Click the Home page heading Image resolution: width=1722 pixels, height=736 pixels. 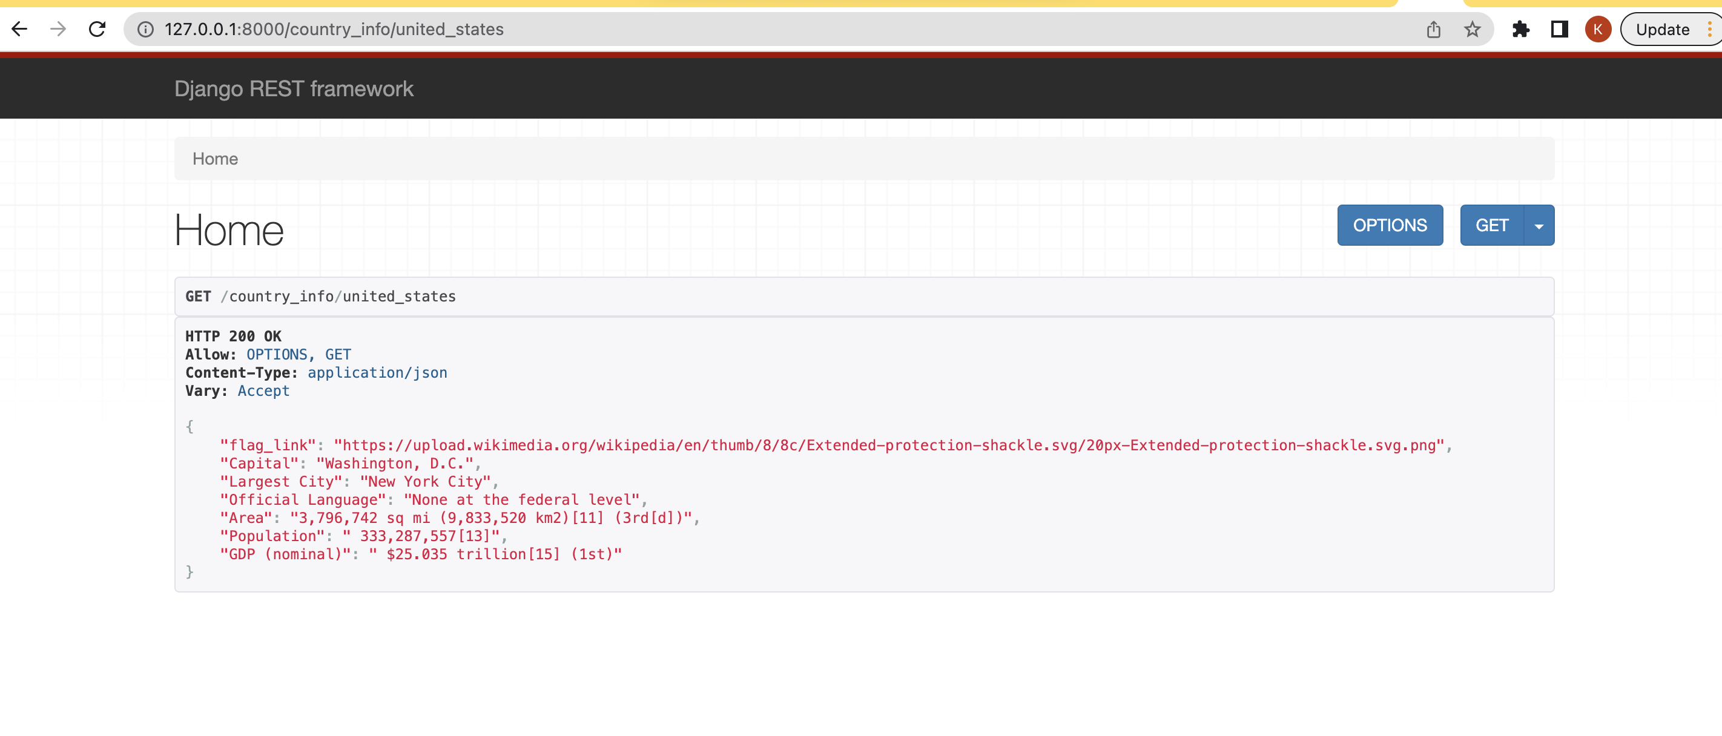[x=229, y=231]
